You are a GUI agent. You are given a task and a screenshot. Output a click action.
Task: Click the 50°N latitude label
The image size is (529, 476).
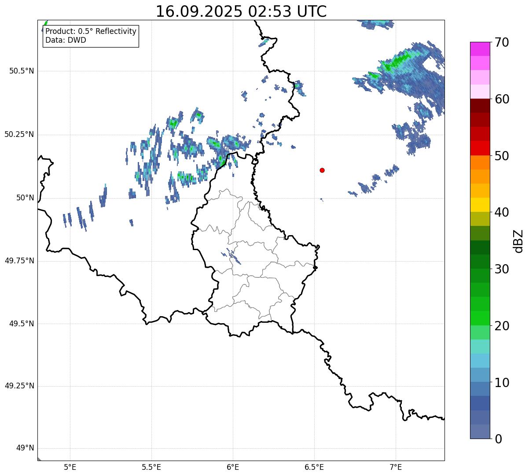(x=25, y=198)
